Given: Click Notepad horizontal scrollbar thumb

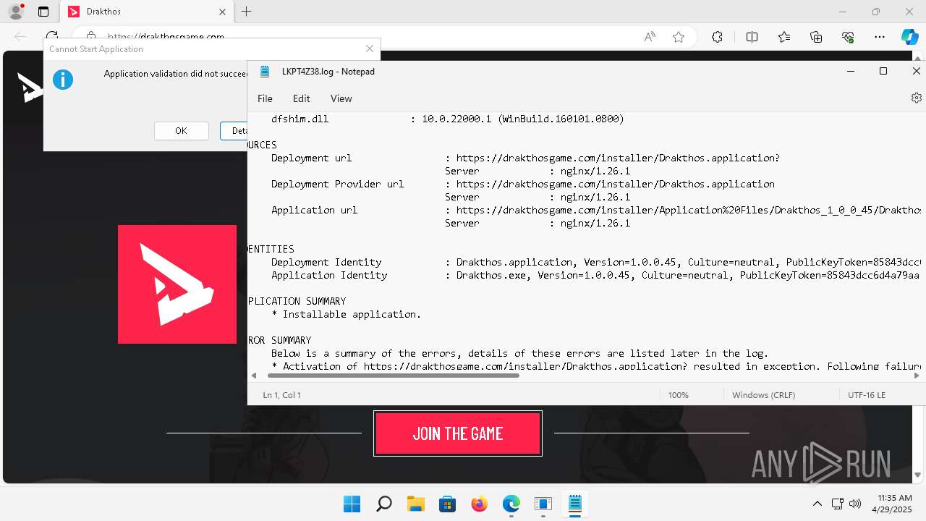Looking at the screenshot, I should 394,376.
